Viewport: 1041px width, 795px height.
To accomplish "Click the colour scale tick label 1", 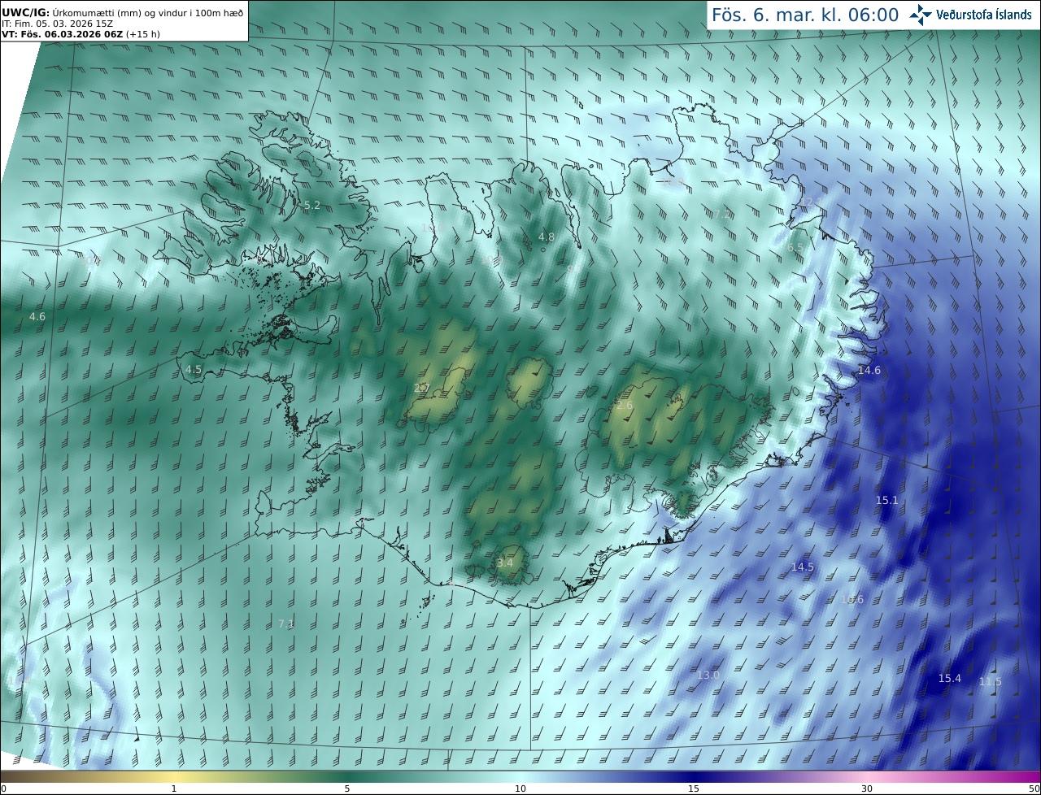I will point(174,788).
